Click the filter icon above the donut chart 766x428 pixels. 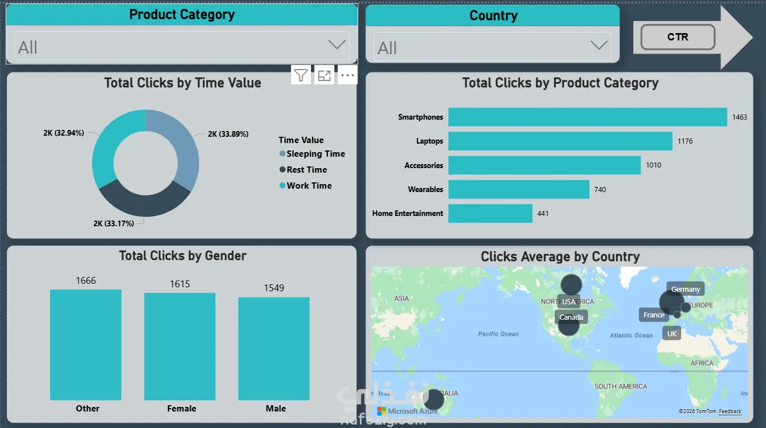click(x=301, y=75)
